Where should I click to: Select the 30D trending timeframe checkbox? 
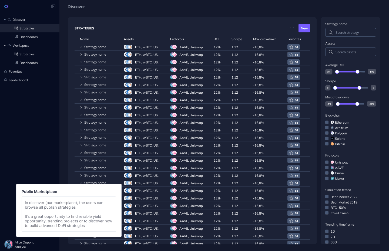(x=327, y=242)
